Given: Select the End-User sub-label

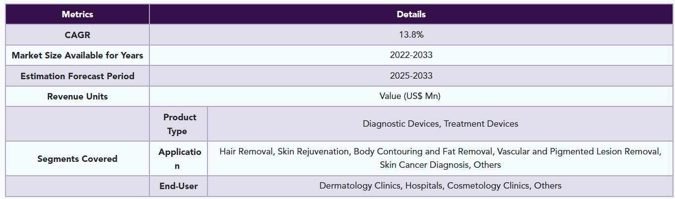Looking at the screenshot, I should point(179,186).
